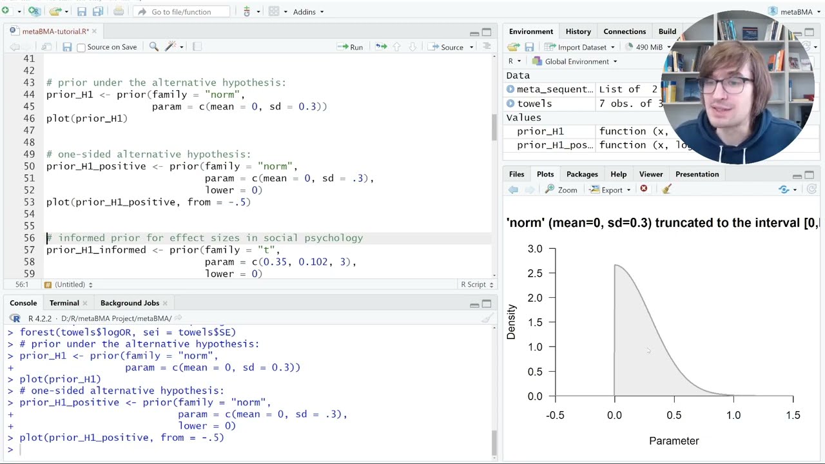Click the Print icon in main toolbar
Viewport: 825px width, 464px height.
tap(119, 11)
